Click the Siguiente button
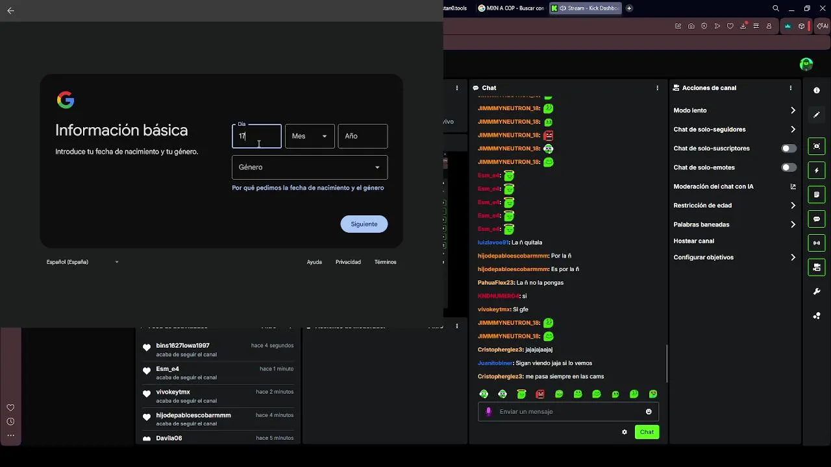 pyautogui.click(x=364, y=224)
